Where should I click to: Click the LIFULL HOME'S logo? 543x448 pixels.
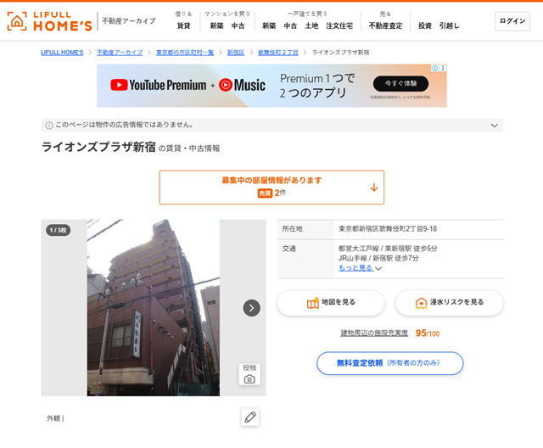(49, 21)
